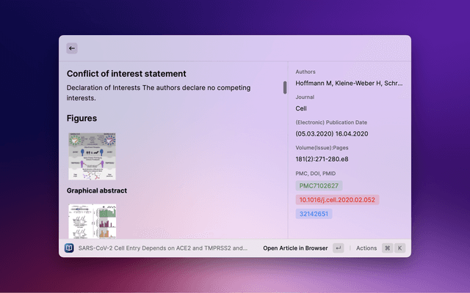Click the Command key symbol
The width and height of the screenshot is (470, 293).
pos(387,248)
